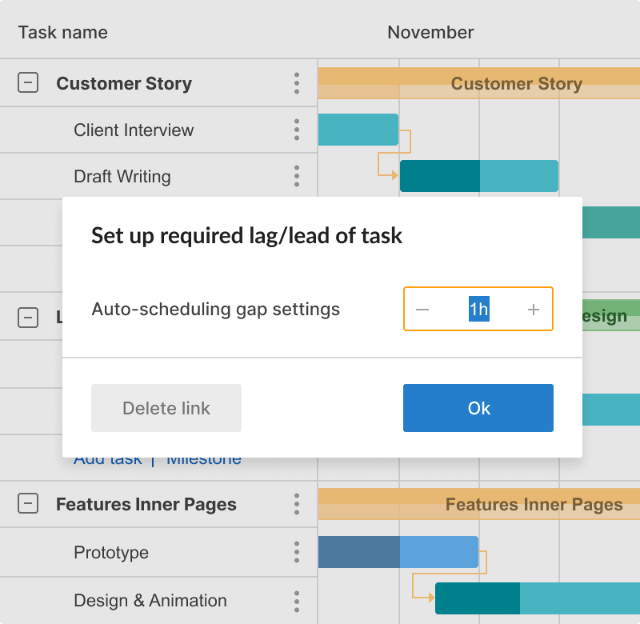Collapse the group partially hidden behind dialog

[x=28, y=317]
